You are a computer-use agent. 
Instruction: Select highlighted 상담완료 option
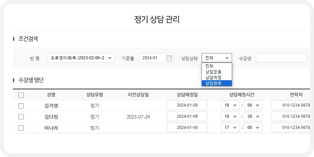click(x=217, y=83)
